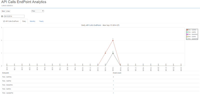Click the 'Pets - UpdatePet' table row
The width and height of the screenshot is (200, 95).
100,93
